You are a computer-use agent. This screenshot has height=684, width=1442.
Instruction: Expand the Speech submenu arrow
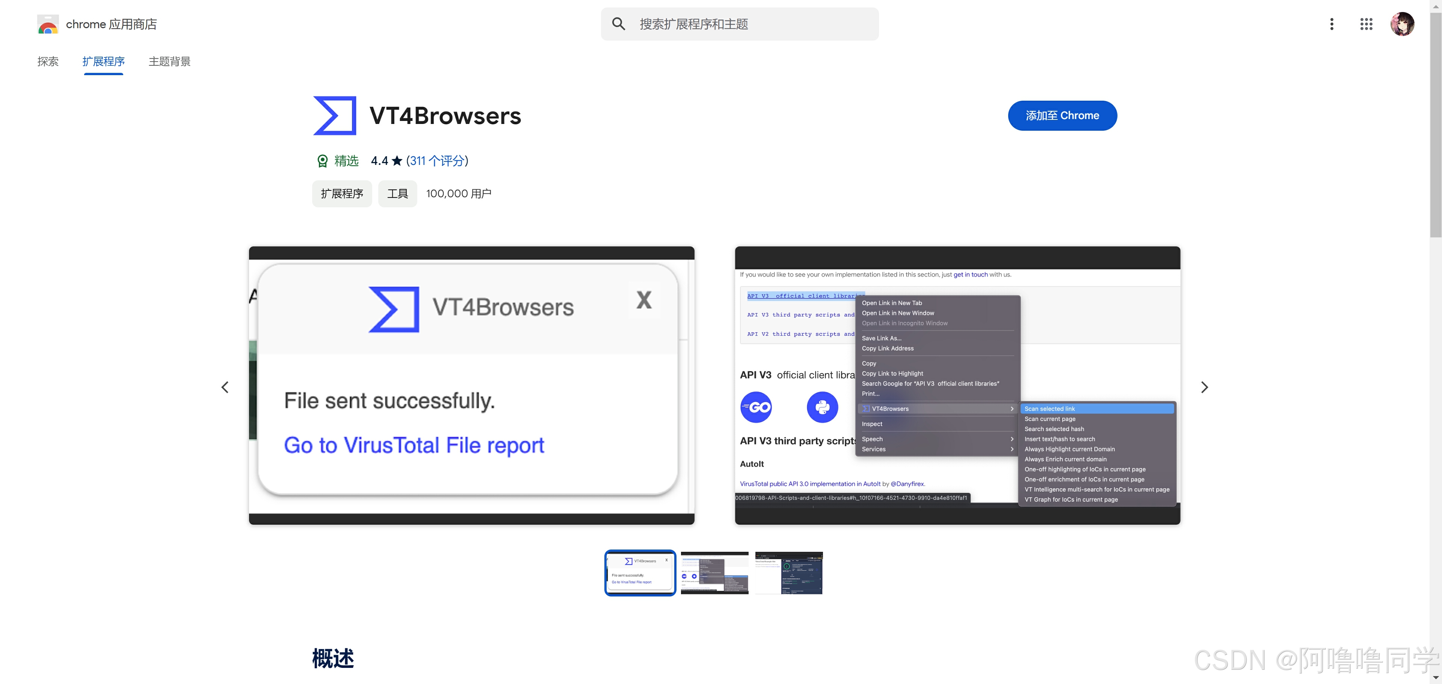[1012, 439]
